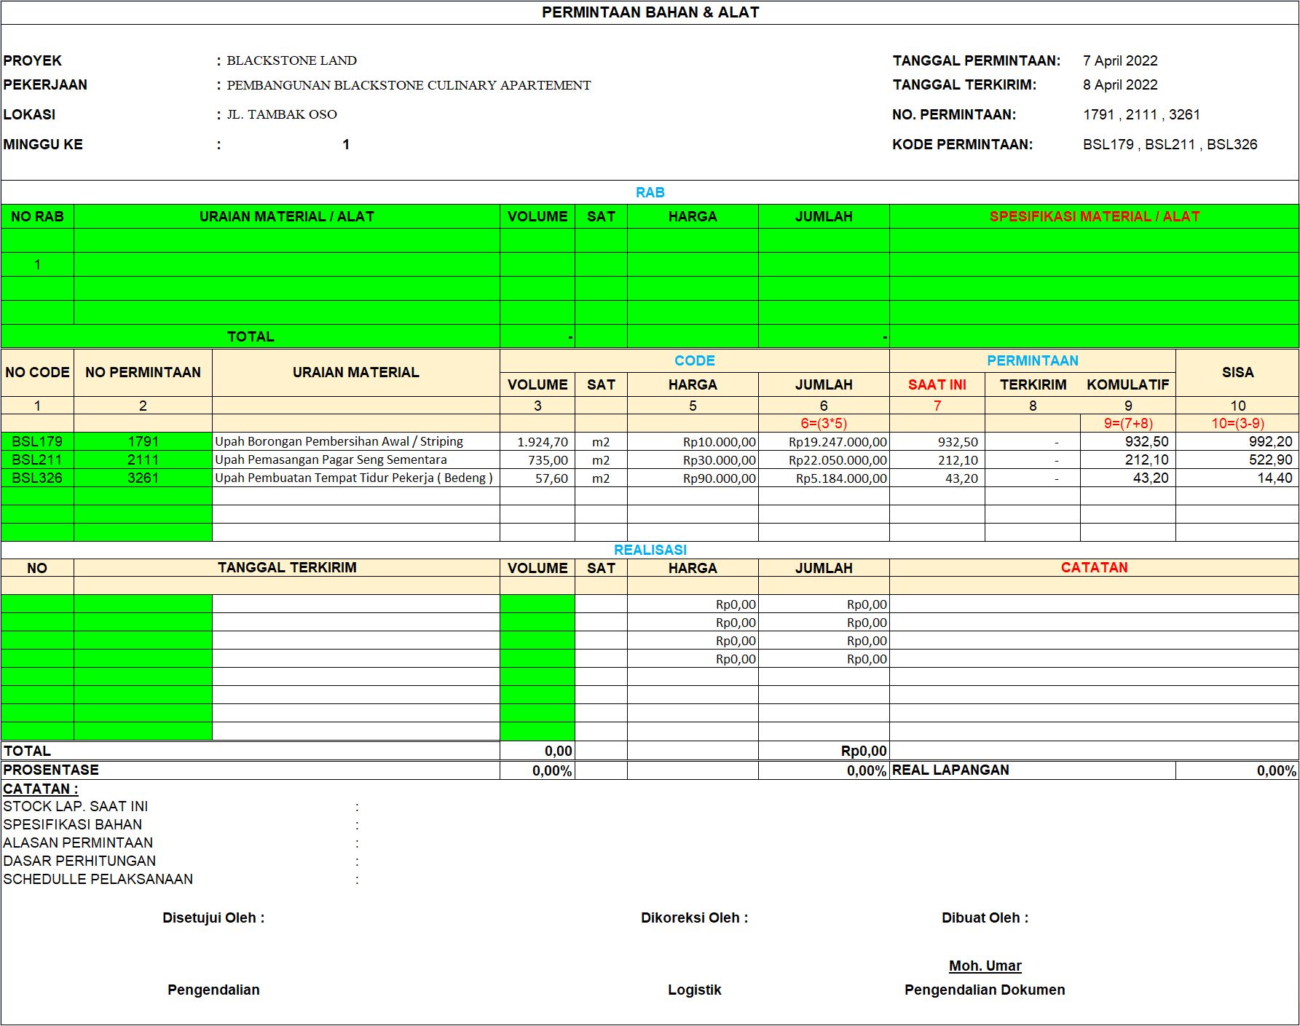Select Upah Pemasangan Pagar Seng Sementara

pos(331,459)
